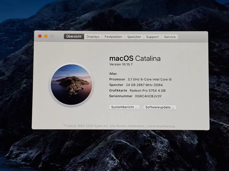This screenshot has height=171, width=229.
Task: Go to the Support tab
Action: coord(152,37)
